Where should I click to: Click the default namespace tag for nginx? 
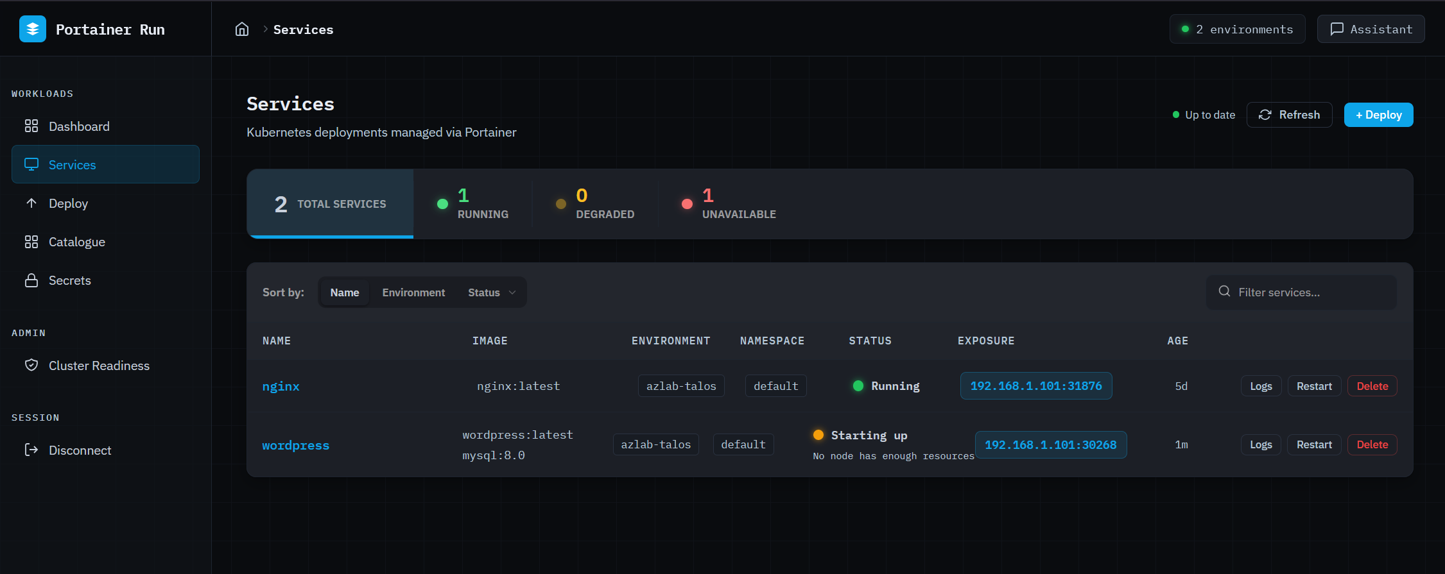[775, 386]
